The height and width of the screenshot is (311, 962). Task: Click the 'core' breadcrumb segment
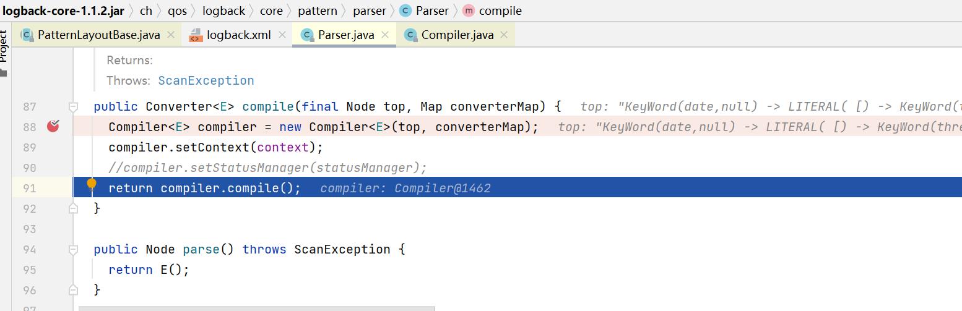[x=271, y=11]
